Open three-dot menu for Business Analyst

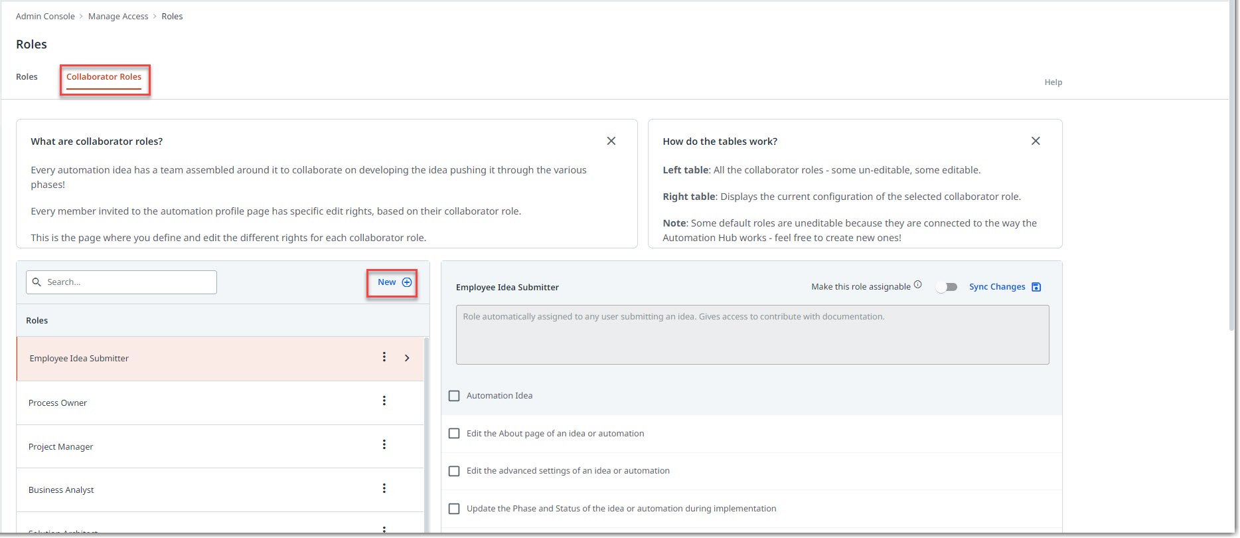click(384, 488)
